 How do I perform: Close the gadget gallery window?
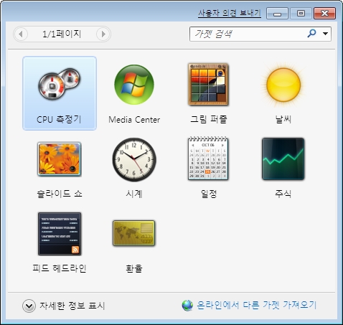(x=324, y=13)
